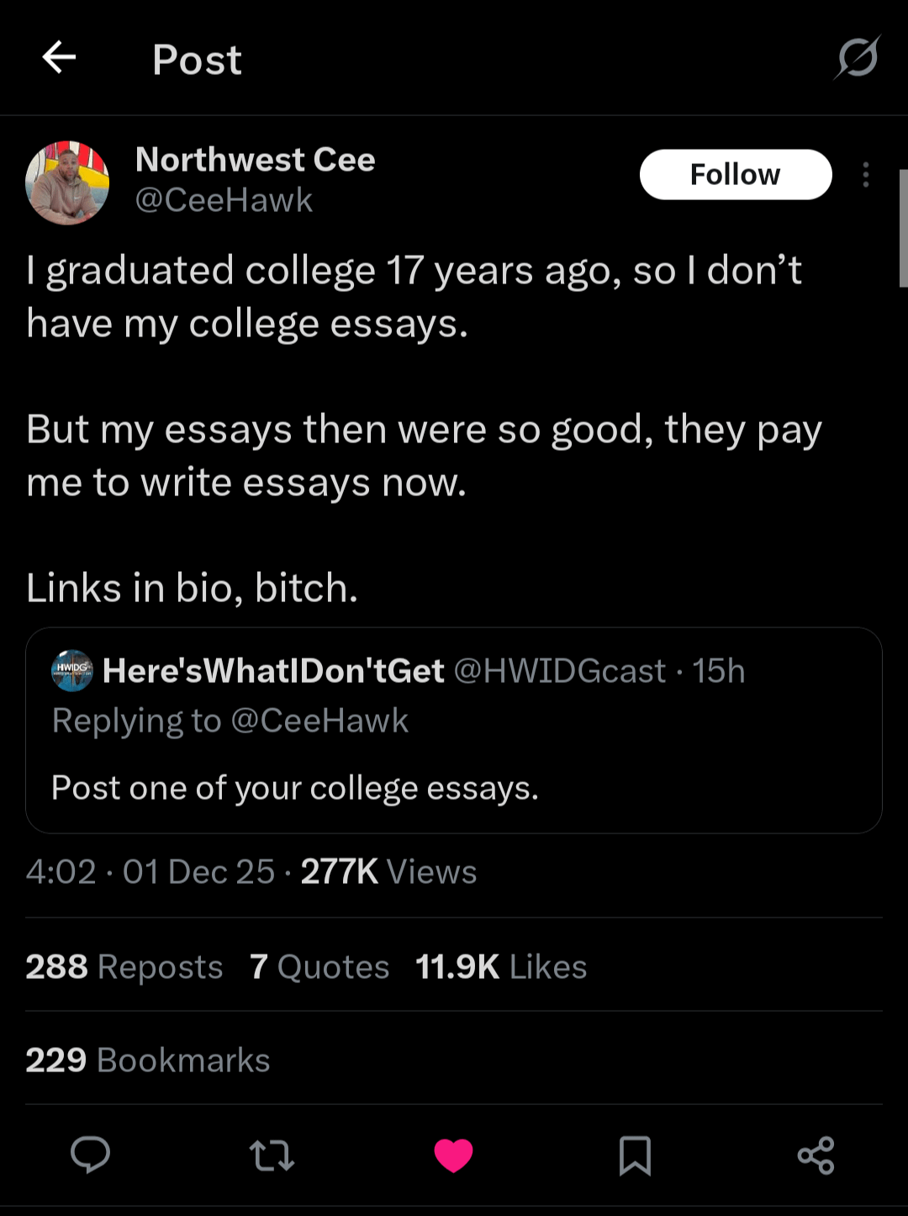View the 288 Reposts list

pos(124,967)
